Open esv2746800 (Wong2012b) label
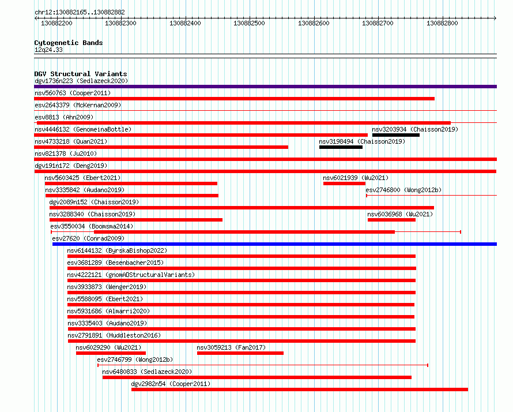513x412 pixels. tap(403, 190)
